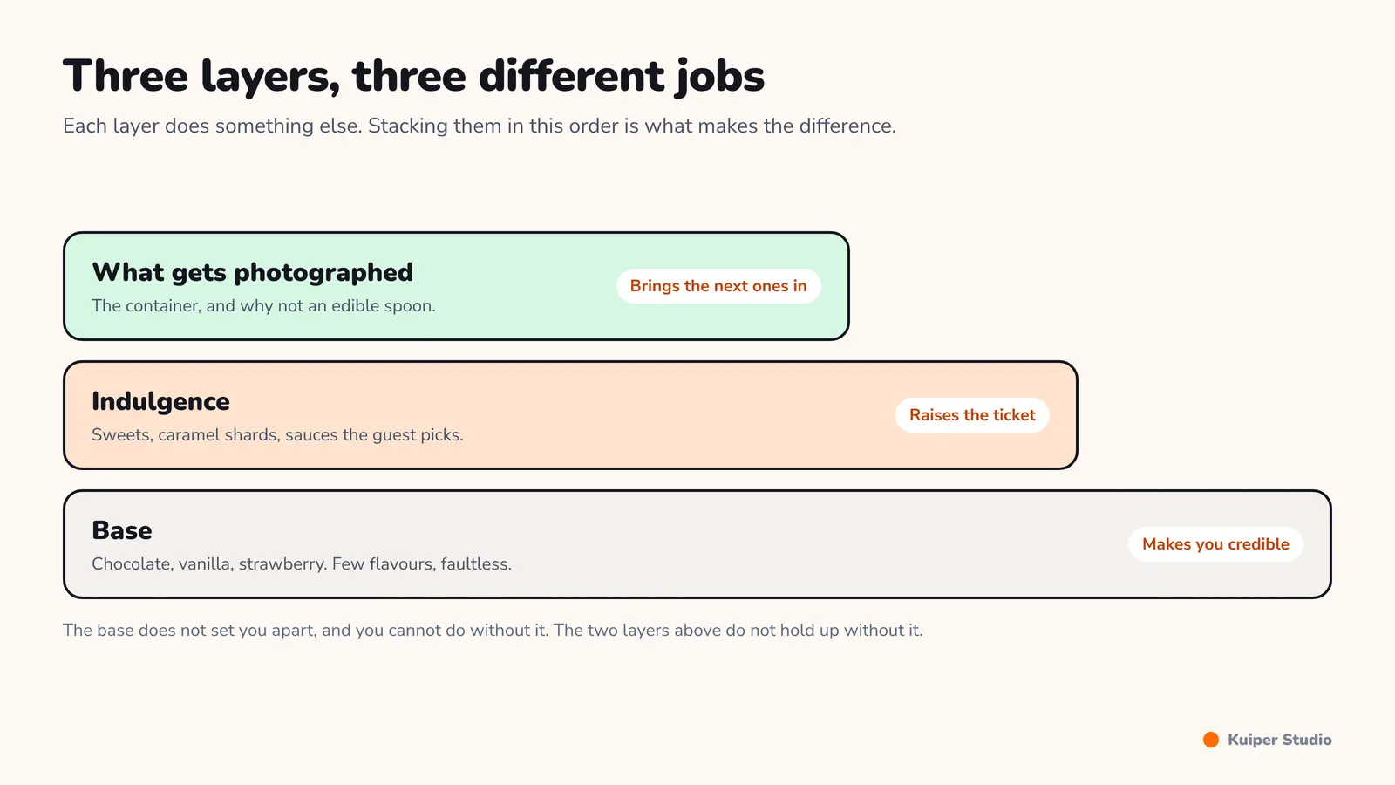The height and width of the screenshot is (785, 1395).
Task: Click the edible spoon description text
Action: (263, 306)
